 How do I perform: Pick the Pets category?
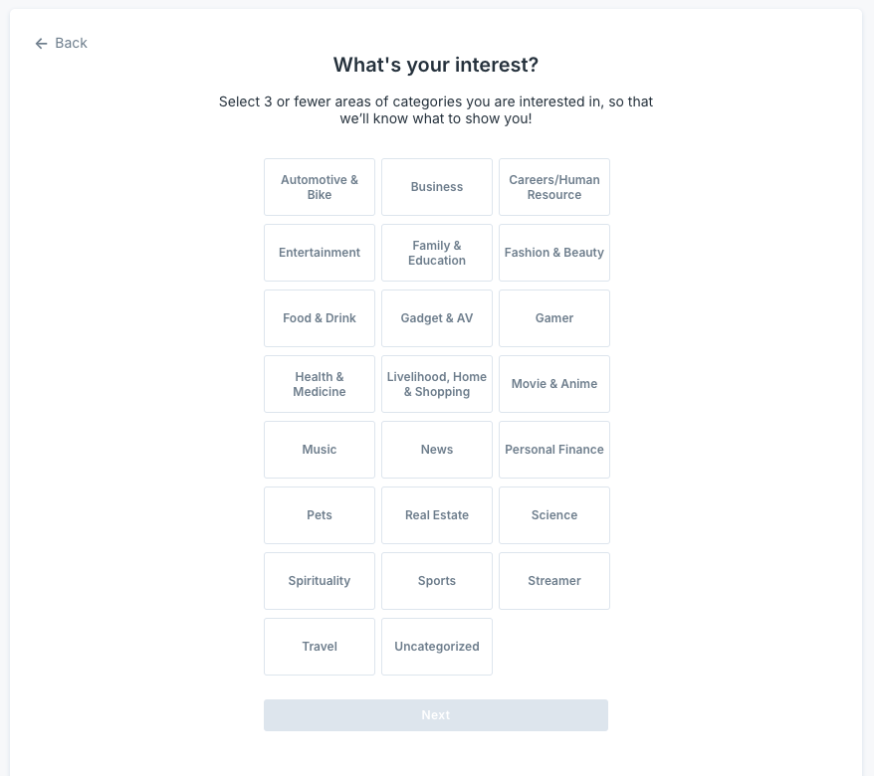click(320, 515)
